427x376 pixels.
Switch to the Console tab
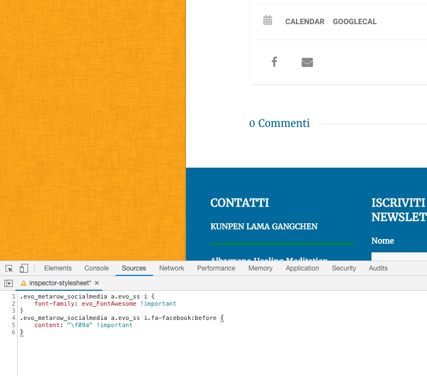pos(96,268)
